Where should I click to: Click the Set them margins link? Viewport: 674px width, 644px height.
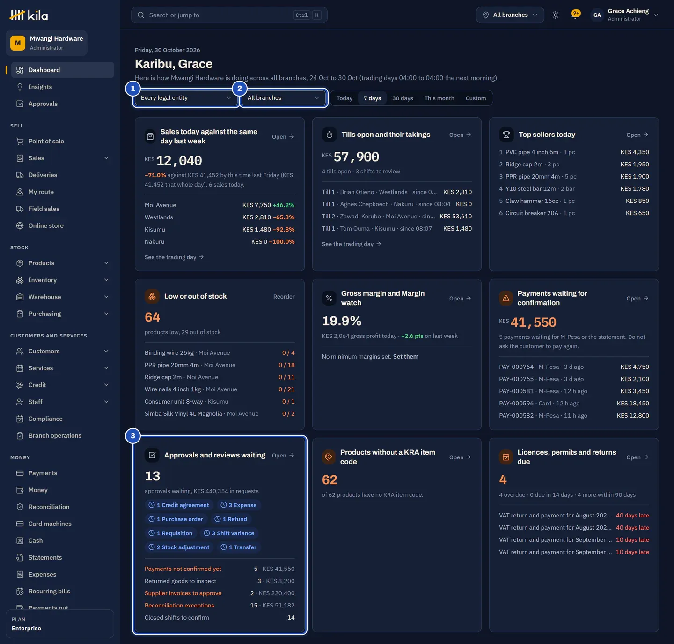[x=406, y=357]
